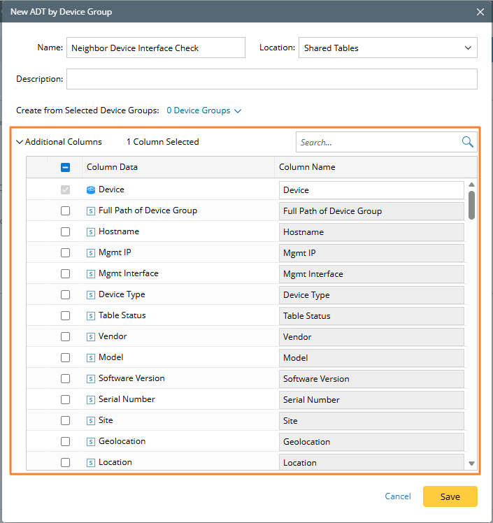Click the Mgmt IP string-type icon
Viewport: 493px width, 523px height.
90,252
